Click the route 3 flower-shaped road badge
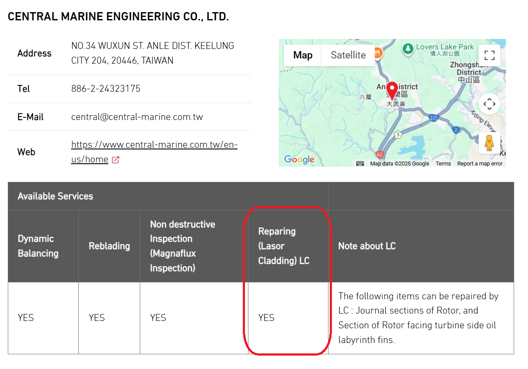528x369 pixels. point(398,135)
